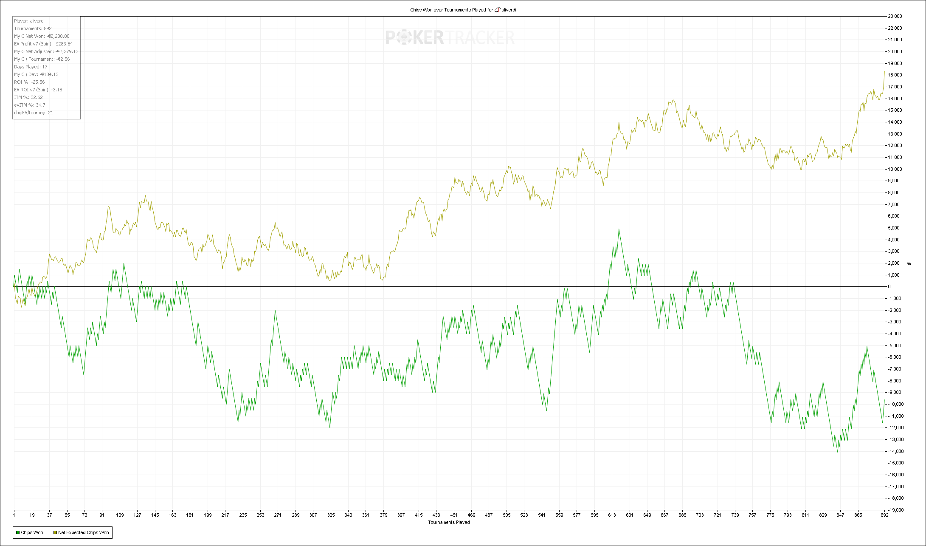Click the olive Net Expected Chips legend swatch

click(x=55, y=532)
